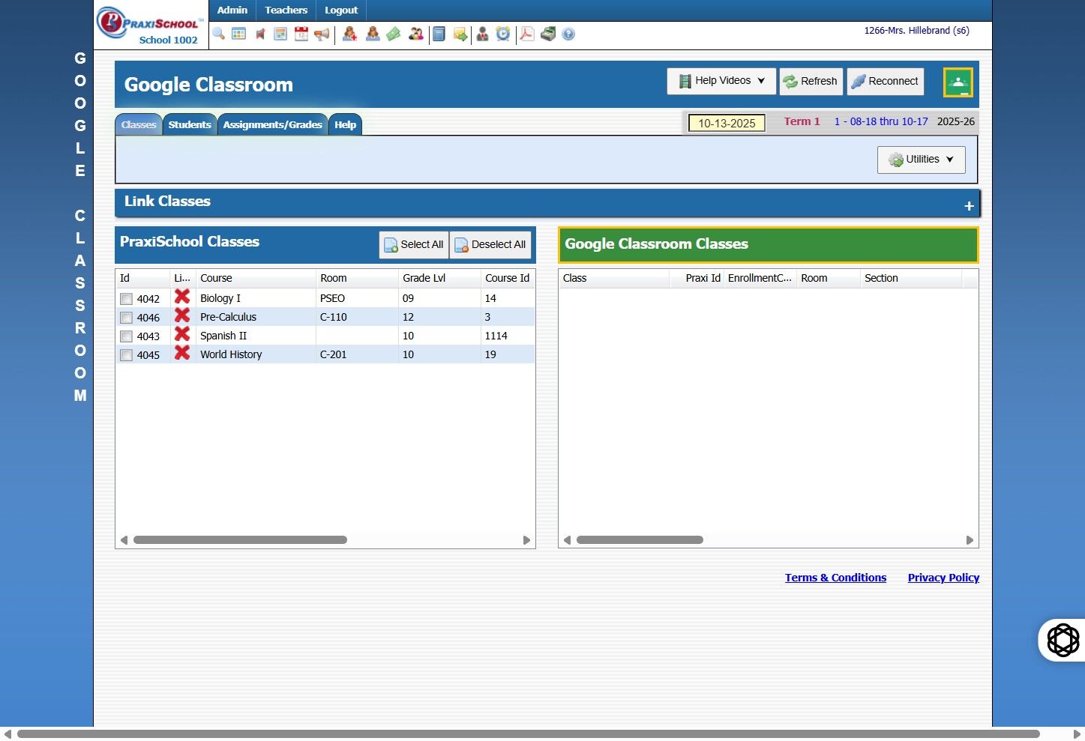Click the blue question mark help icon
The width and height of the screenshot is (1085, 741).
(x=568, y=34)
